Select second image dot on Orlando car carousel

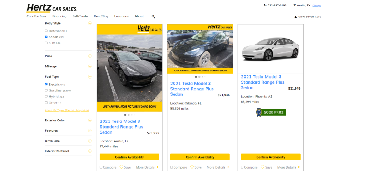[x=199, y=77]
